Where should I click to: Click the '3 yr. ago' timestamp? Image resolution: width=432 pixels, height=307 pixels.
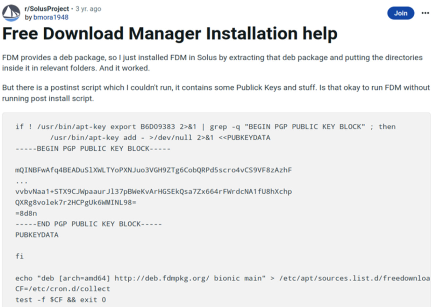88,9
